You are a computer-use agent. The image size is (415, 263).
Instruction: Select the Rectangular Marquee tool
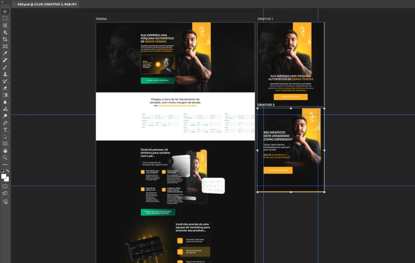pyautogui.click(x=5, y=18)
